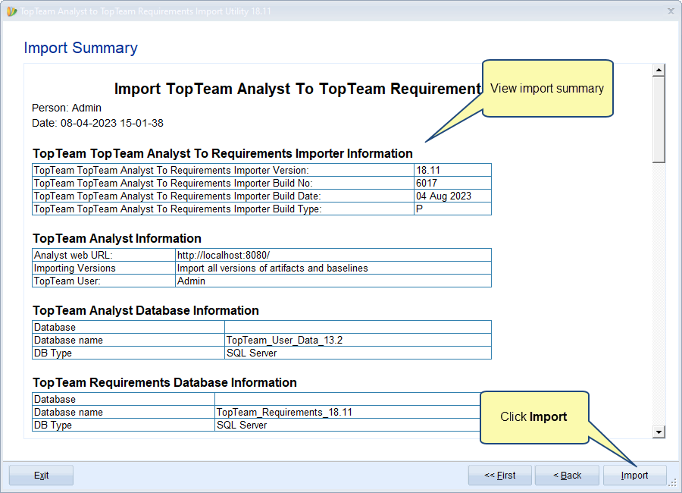The image size is (682, 493).
Task: Select the Importer Version value 18.11
Action: [428, 171]
